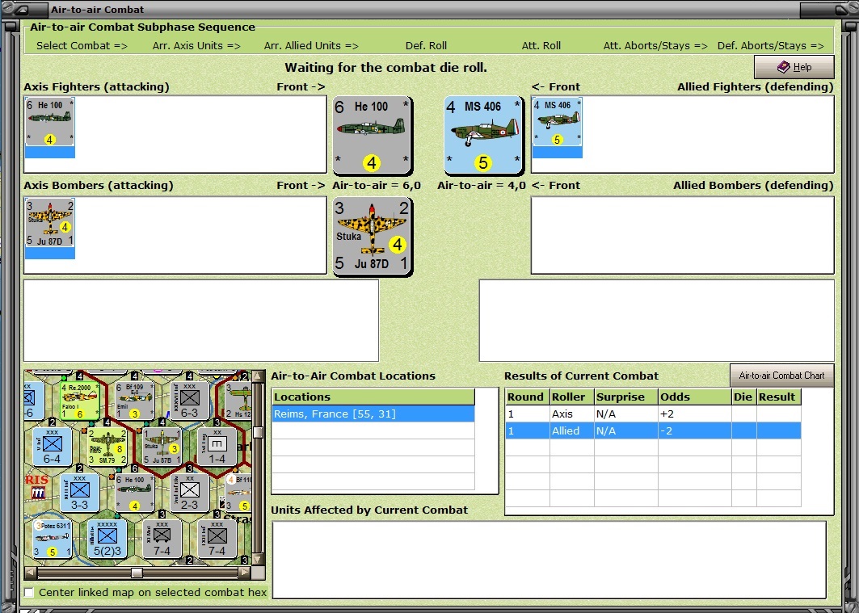Click the Units Affected by Current Combat box

click(x=549, y=560)
